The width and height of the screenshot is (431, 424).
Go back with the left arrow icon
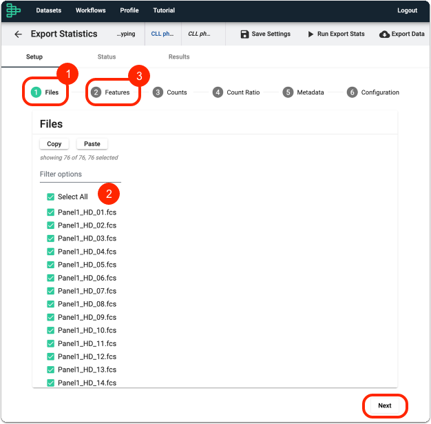click(x=18, y=34)
